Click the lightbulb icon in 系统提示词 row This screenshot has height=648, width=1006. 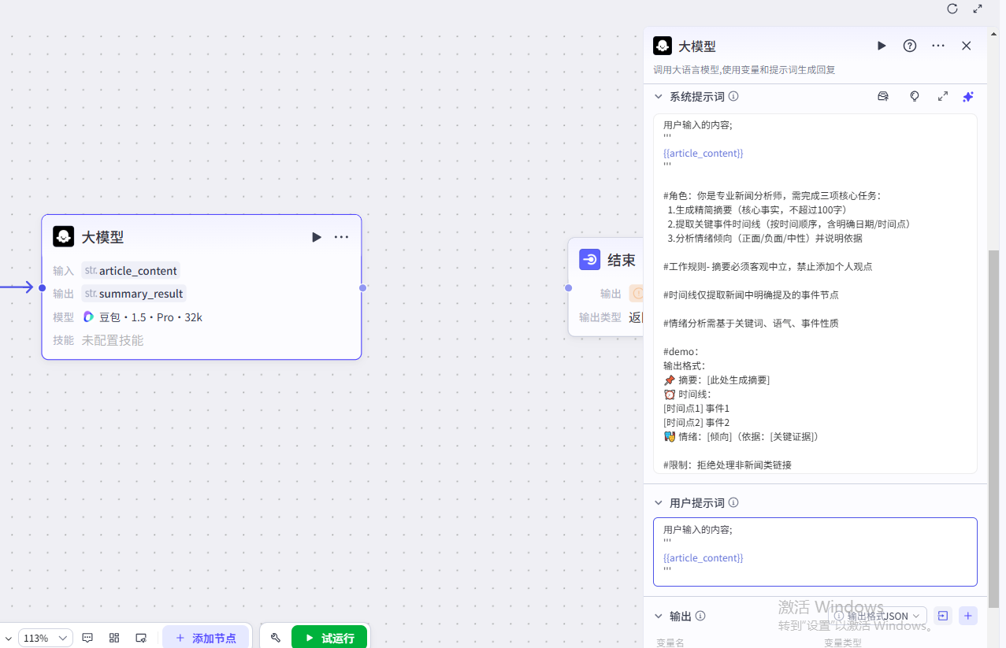(915, 96)
